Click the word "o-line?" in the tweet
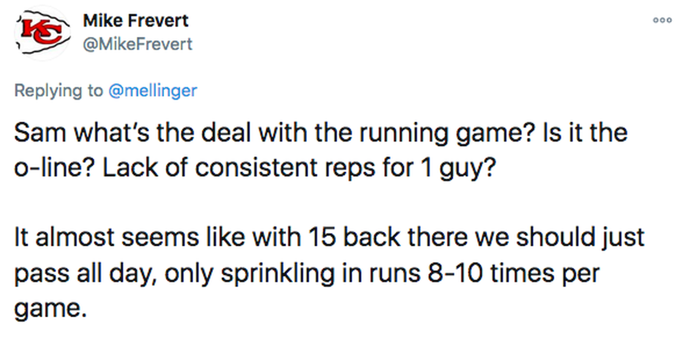 click(x=52, y=166)
